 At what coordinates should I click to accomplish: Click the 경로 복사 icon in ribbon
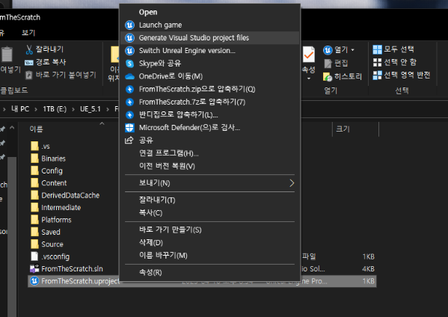pos(29,63)
